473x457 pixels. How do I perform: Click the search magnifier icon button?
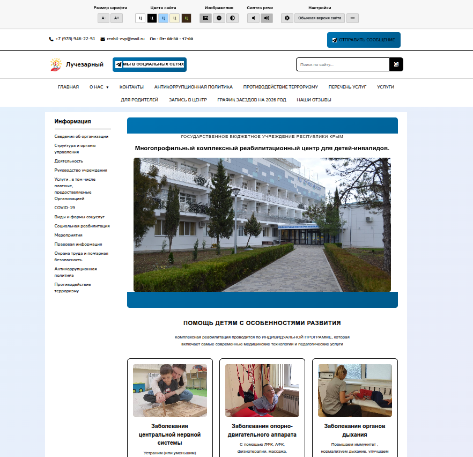pyautogui.click(x=396, y=64)
